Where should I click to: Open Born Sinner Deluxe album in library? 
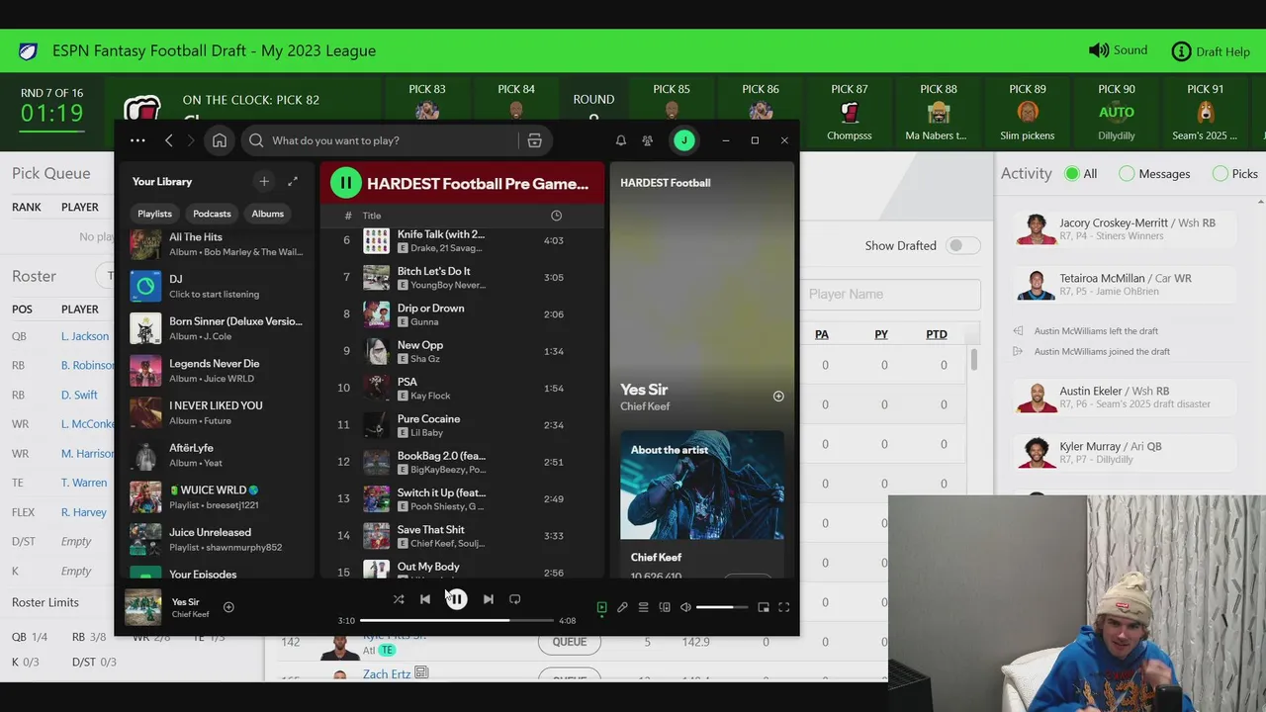[x=218, y=328]
